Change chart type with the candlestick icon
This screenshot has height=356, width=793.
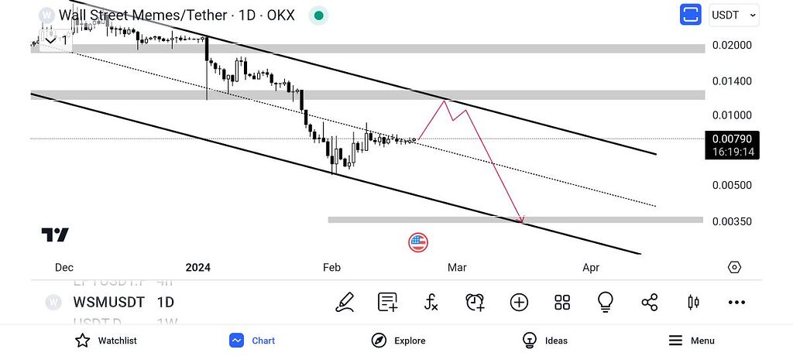click(x=693, y=303)
